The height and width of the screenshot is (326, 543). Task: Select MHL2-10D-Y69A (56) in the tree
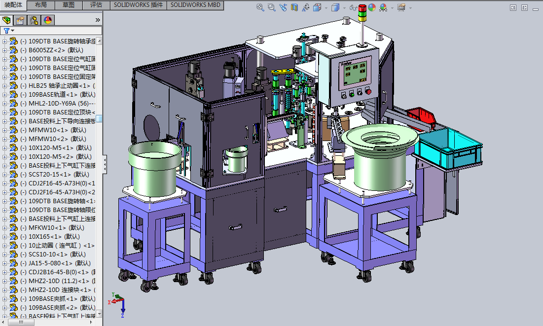[58, 103]
